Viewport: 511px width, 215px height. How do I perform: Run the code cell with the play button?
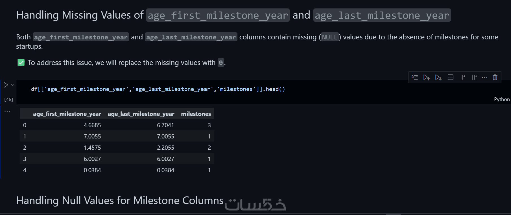tap(6, 85)
